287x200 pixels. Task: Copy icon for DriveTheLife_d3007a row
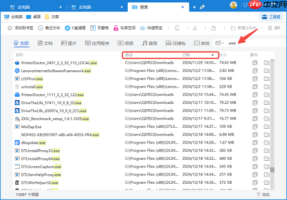255,111
